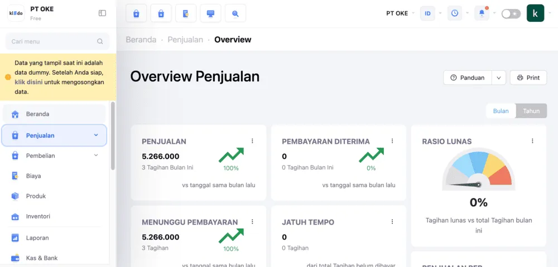Open the three-dot menu on the JATUH TEMPO card

click(x=392, y=222)
